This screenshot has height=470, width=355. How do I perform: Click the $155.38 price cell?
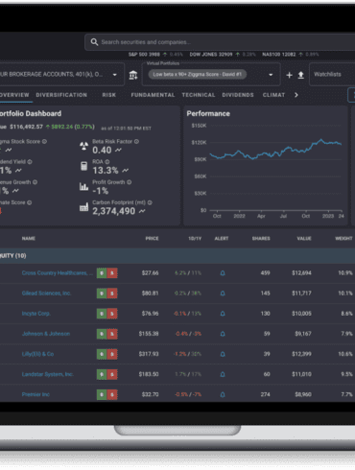click(149, 334)
